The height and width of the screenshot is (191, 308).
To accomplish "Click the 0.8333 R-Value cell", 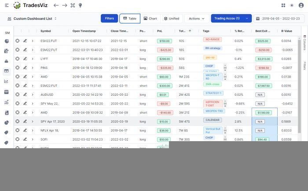I will tap(286, 131).
